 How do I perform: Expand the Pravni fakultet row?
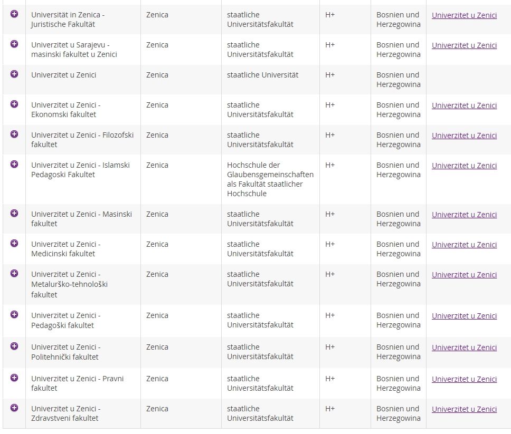point(14,378)
